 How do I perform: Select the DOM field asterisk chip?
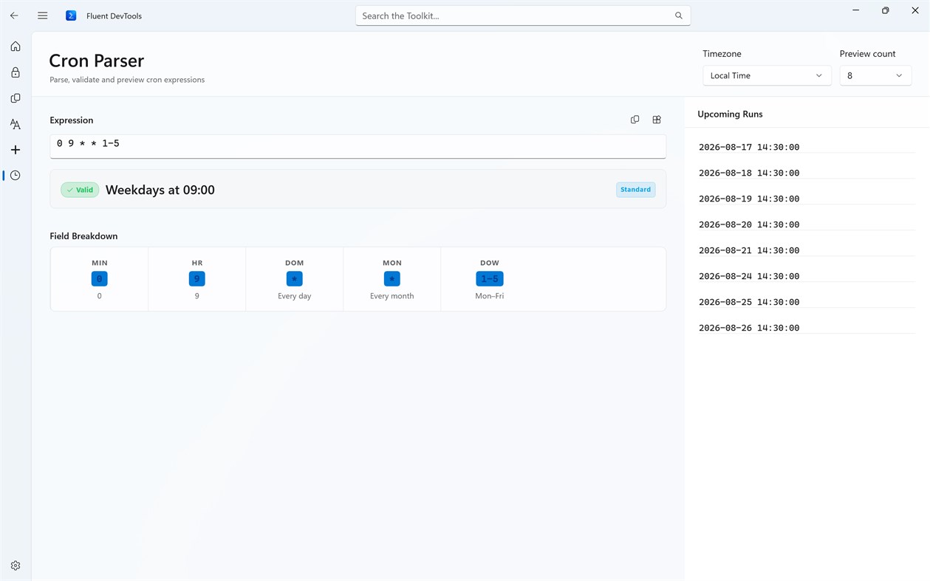(x=295, y=279)
